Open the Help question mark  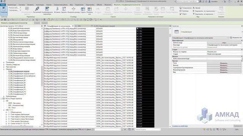(229, 2)
